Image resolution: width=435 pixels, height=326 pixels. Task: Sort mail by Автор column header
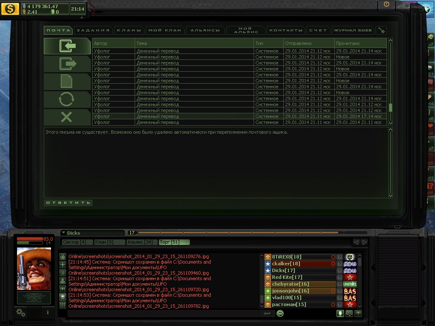point(113,43)
